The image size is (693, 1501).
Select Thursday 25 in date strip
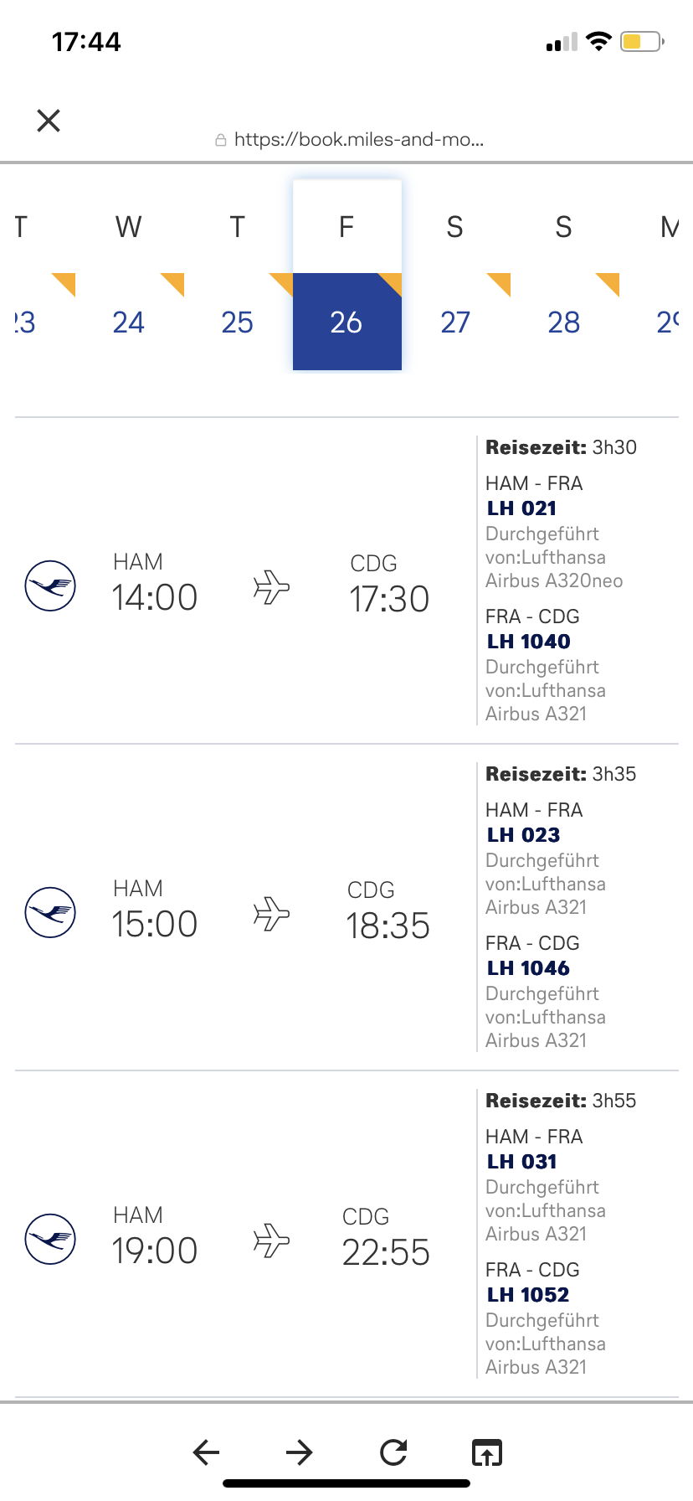(238, 322)
